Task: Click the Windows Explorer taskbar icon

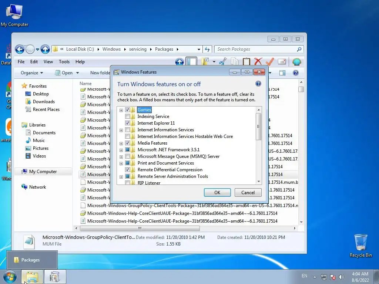Action: pos(32,277)
